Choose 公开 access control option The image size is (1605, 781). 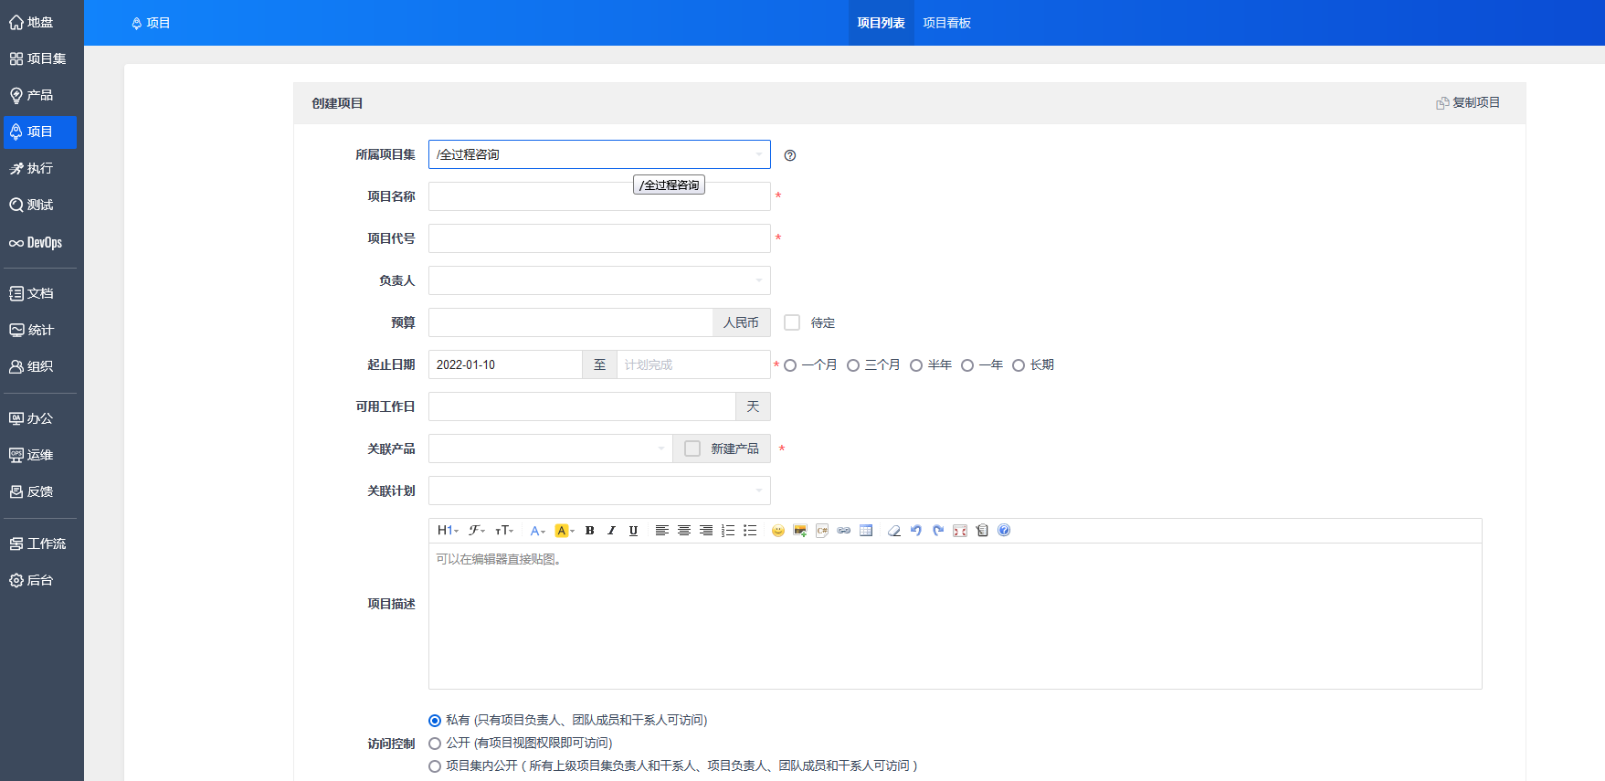click(x=435, y=744)
